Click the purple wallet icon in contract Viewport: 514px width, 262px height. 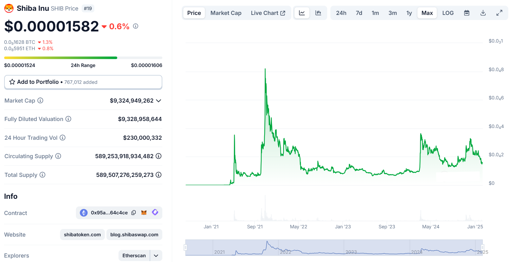[x=155, y=212]
